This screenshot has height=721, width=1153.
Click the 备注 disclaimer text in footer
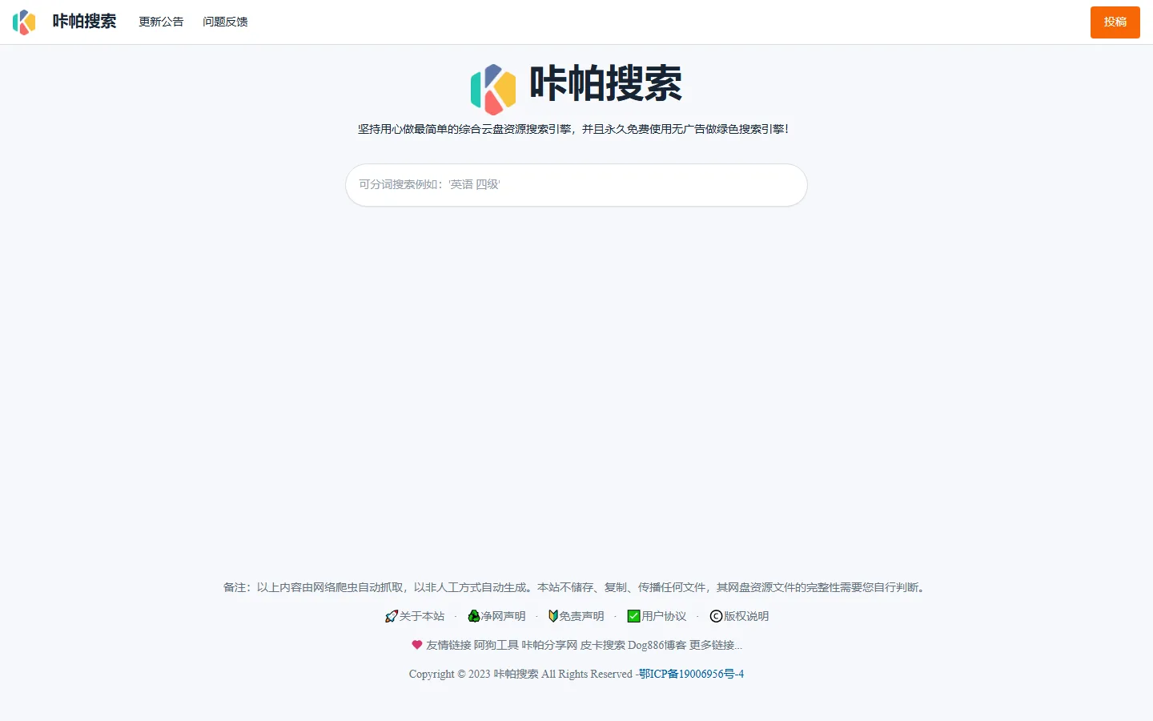tap(576, 587)
